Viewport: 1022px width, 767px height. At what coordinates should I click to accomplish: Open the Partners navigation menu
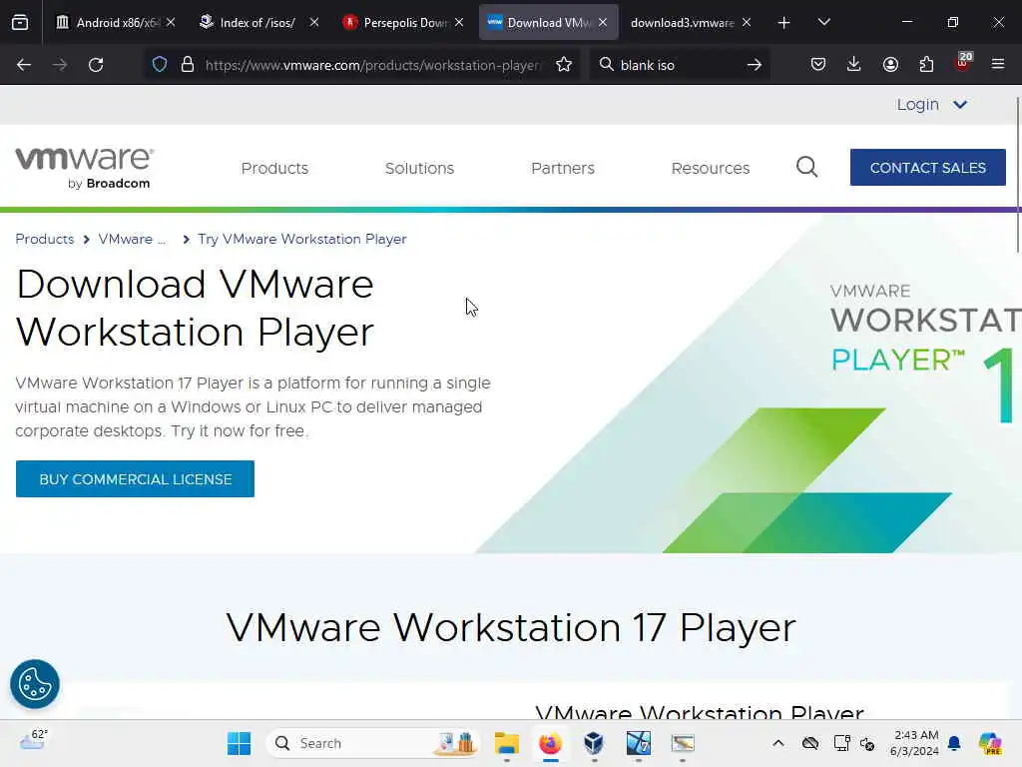563,168
